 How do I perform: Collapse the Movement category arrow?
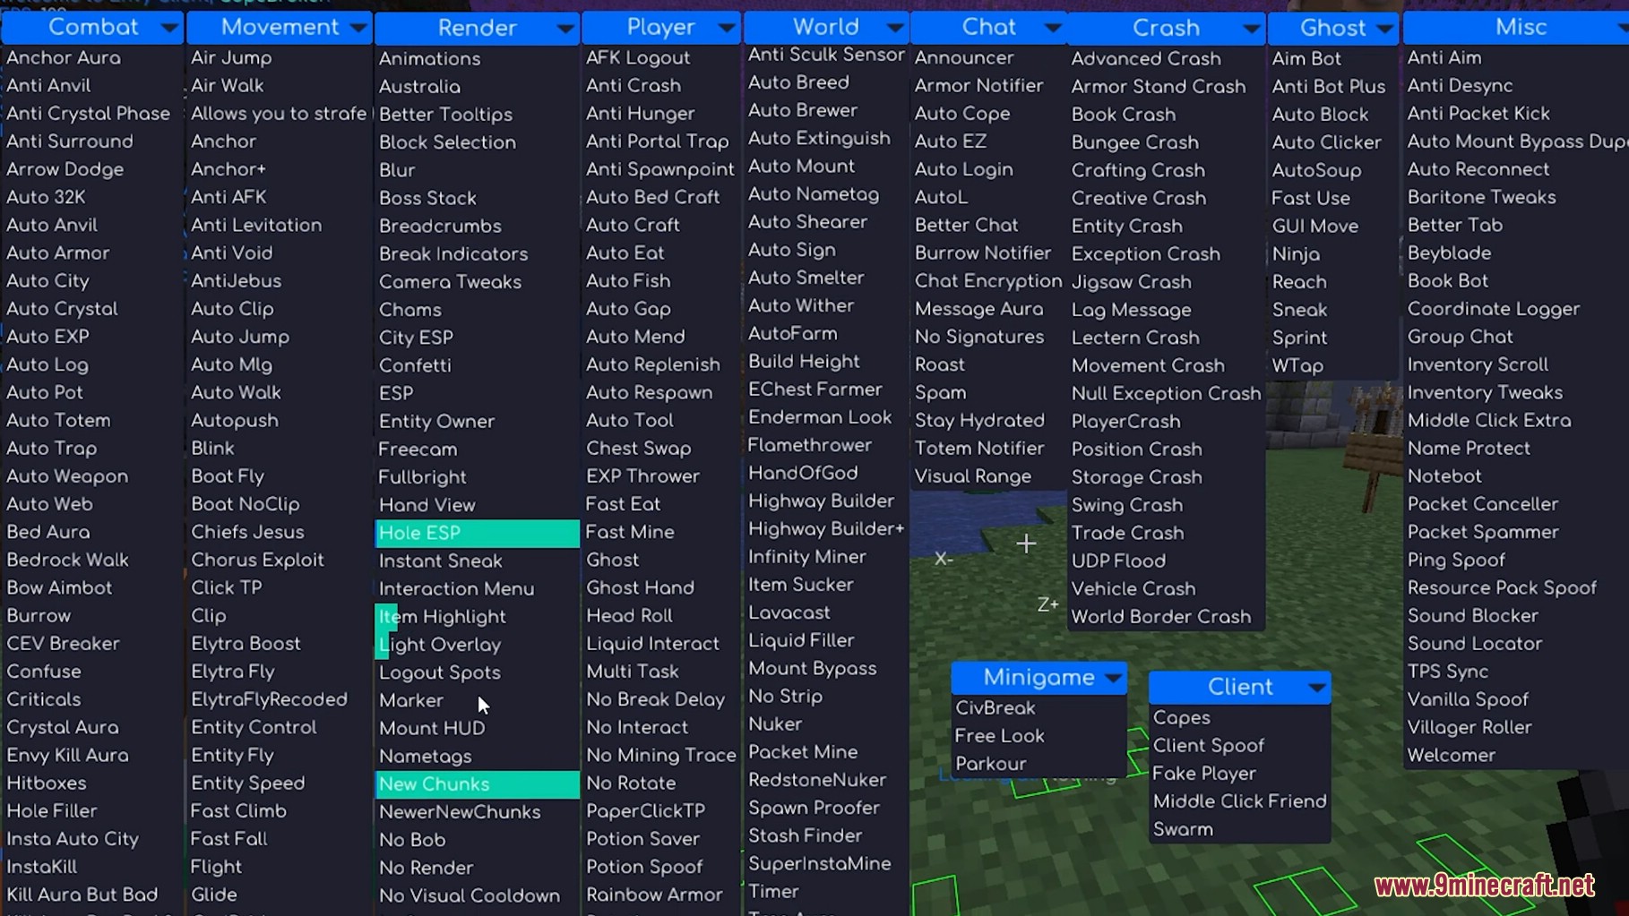[x=358, y=28]
